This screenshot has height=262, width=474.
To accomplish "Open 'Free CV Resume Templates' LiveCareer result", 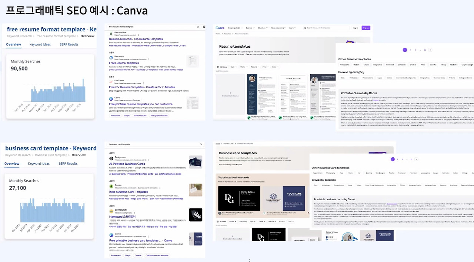I will point(142,87).
